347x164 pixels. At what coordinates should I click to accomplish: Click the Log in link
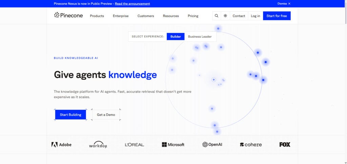click(x=256, y=16)
